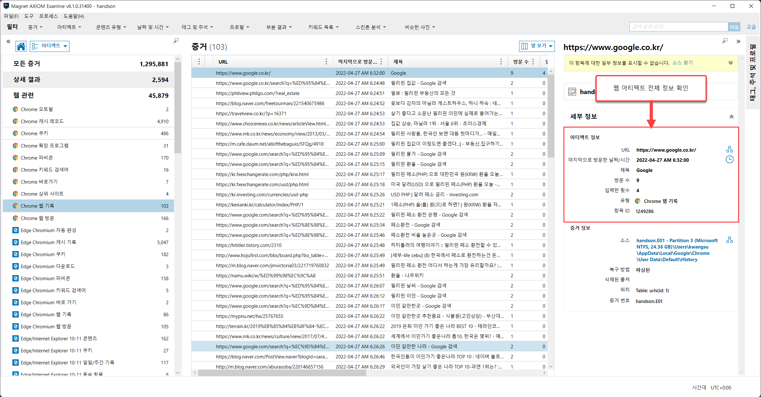The height and width of the screenshot is (397, 761).
Task: Click the search term input field
Action: point(679,27)
